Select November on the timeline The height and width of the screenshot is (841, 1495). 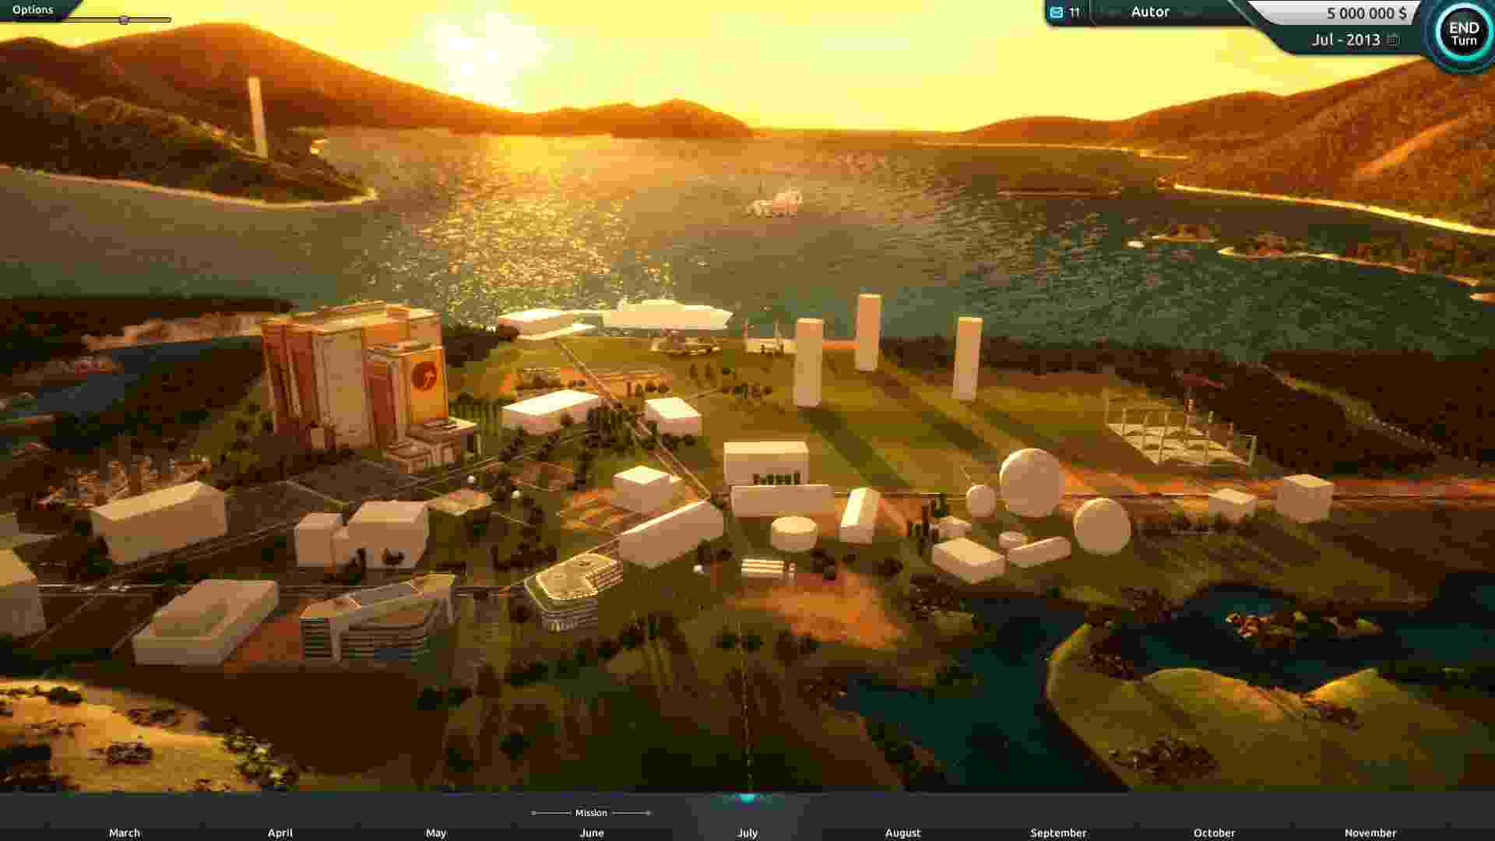coord(1370,832)
